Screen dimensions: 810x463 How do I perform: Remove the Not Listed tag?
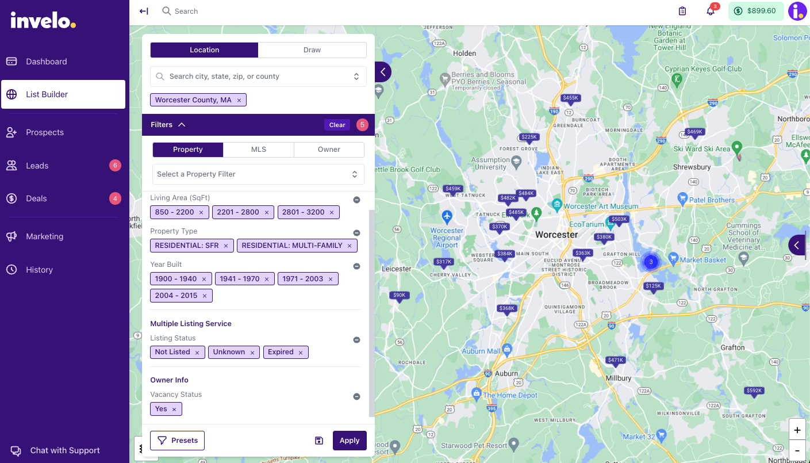[x=197, y=353]
